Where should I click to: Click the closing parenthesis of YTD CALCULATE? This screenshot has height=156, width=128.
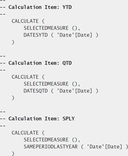tap(13, 42)
